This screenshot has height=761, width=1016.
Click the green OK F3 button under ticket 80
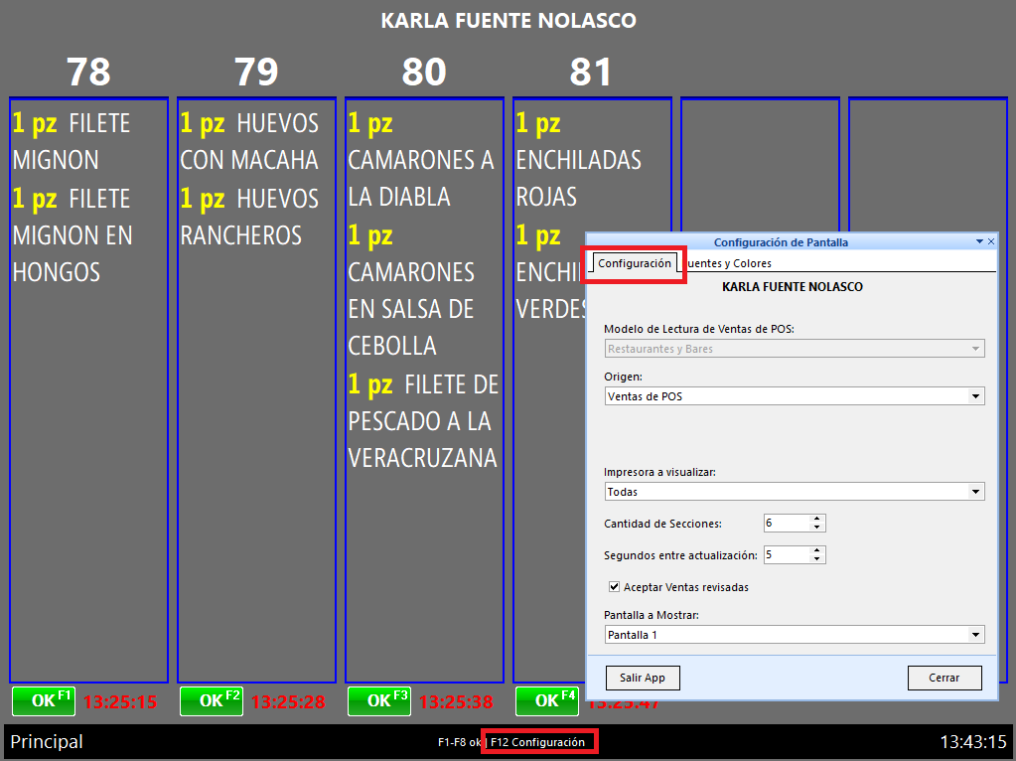pos(378,700)
